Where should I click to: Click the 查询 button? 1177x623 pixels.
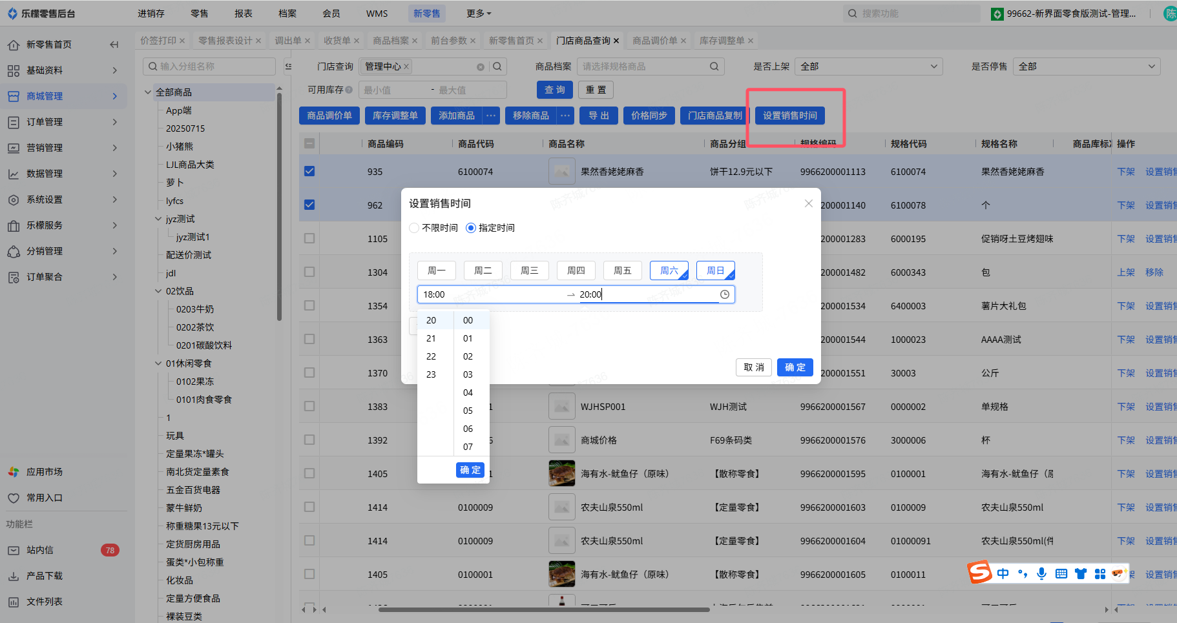pyautogui.click(x=554, y=90)
